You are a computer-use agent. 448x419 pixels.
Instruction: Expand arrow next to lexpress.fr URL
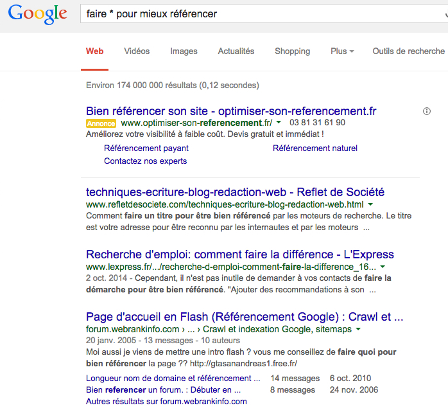[x=383, y=267]
